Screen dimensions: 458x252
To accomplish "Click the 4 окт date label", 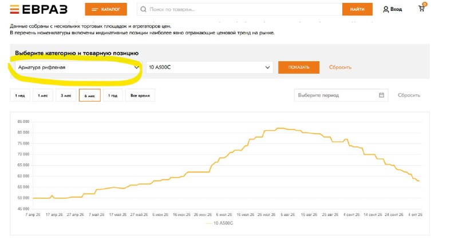I will tap(415, 215).
